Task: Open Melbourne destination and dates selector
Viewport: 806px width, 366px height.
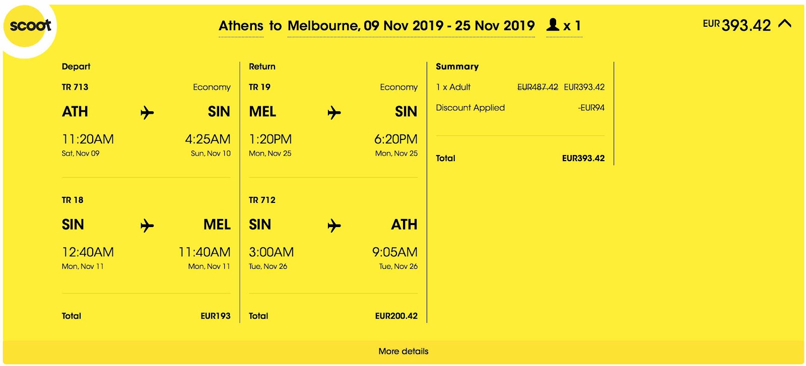Action: coord(411,26)
